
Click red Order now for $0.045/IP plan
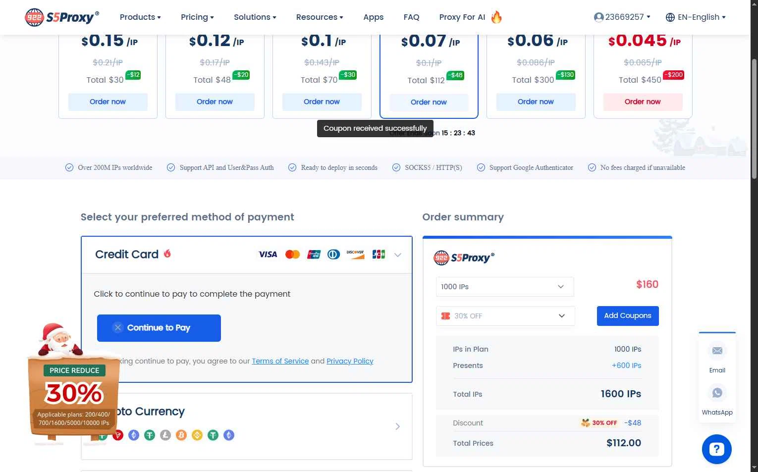click(x=643, y=102)
